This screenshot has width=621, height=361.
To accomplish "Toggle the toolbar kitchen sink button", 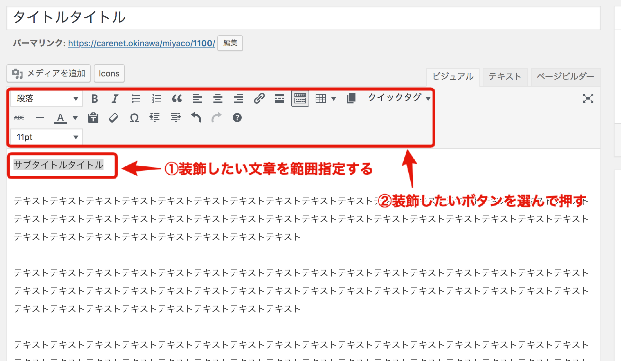I will pyautogui.click(x=300, y=99).
